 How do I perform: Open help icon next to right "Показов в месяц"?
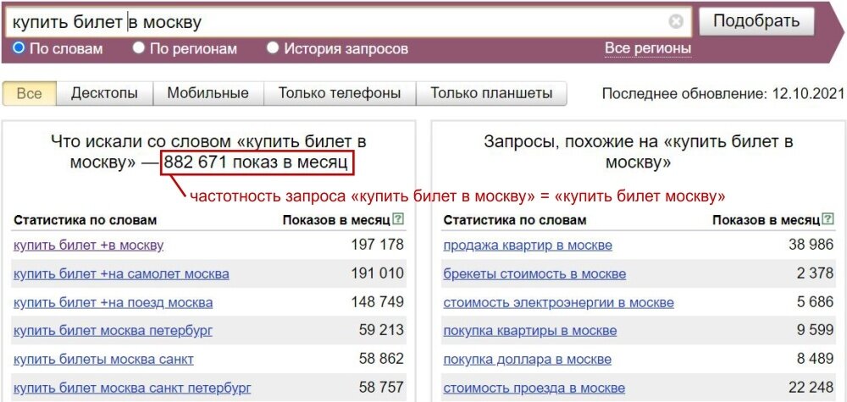click(828, 219)
